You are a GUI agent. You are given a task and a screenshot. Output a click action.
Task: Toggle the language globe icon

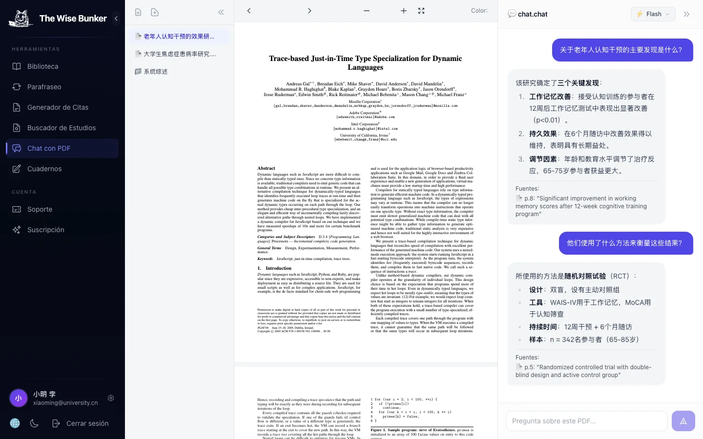click(x=15, y=423)
